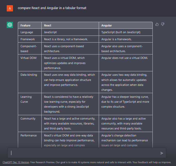The height and width of the screenshot is (166, 176).
Task: Click the "TypeScript (built on JavaScript)" cell
Action: click(121, 32)
